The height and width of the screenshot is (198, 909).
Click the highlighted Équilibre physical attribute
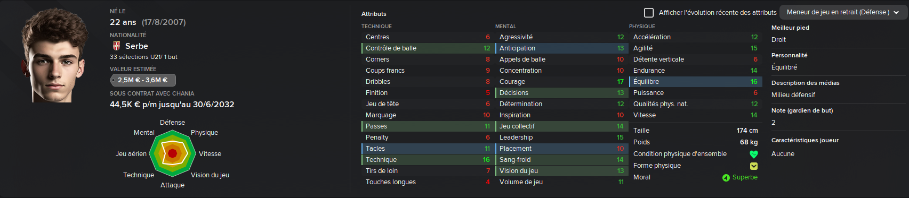click(x=695, y=82)
